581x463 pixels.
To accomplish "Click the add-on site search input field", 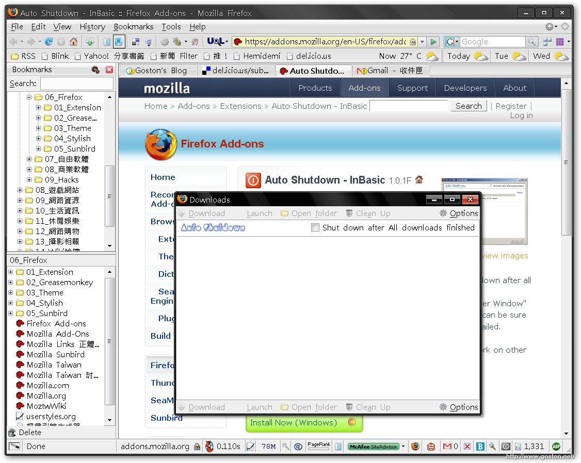I will 409,106.
